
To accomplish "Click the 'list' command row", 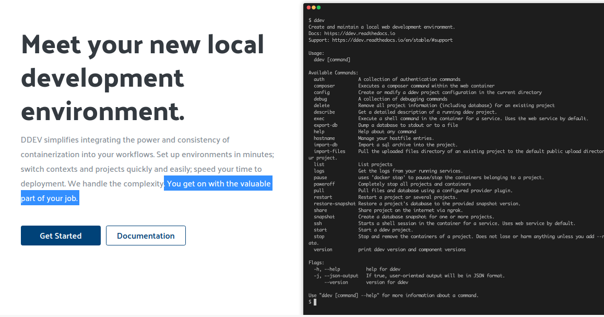I will 353,164.
